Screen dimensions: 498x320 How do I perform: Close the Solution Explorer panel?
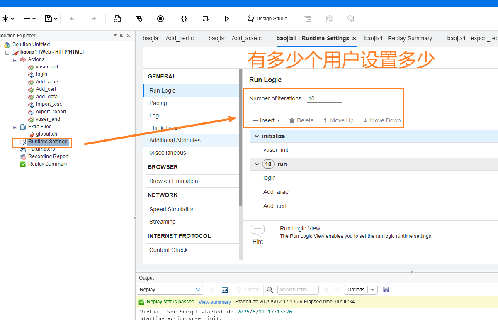click(129, 36)
